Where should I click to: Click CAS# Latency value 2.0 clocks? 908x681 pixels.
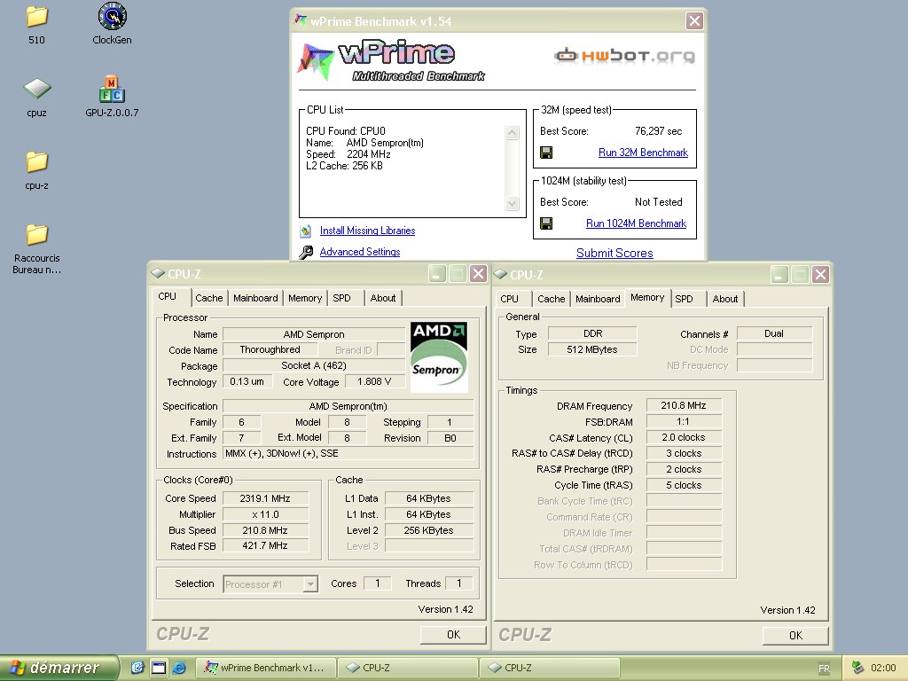(x=684, y=438)
